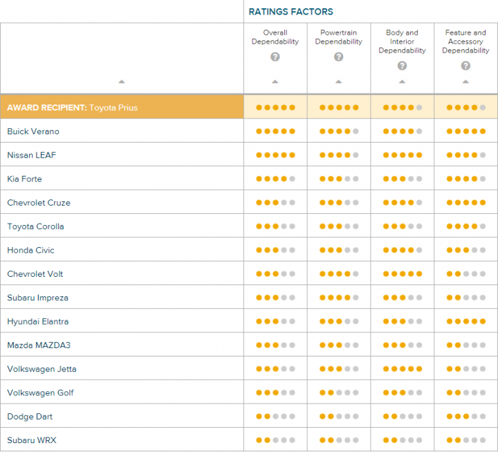Click Nissan LEAF body and interior rating dots
This screenshot has width=498, height=452.
403,155
